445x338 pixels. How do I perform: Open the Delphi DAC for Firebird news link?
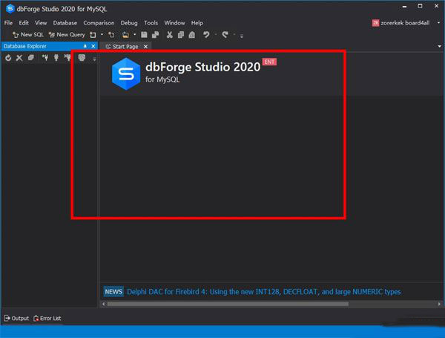point(263,292)
